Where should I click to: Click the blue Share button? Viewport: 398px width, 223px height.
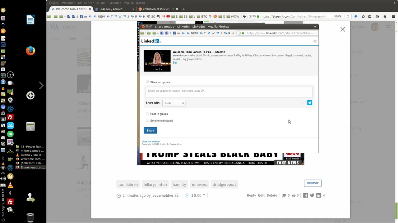click(150, 130)
